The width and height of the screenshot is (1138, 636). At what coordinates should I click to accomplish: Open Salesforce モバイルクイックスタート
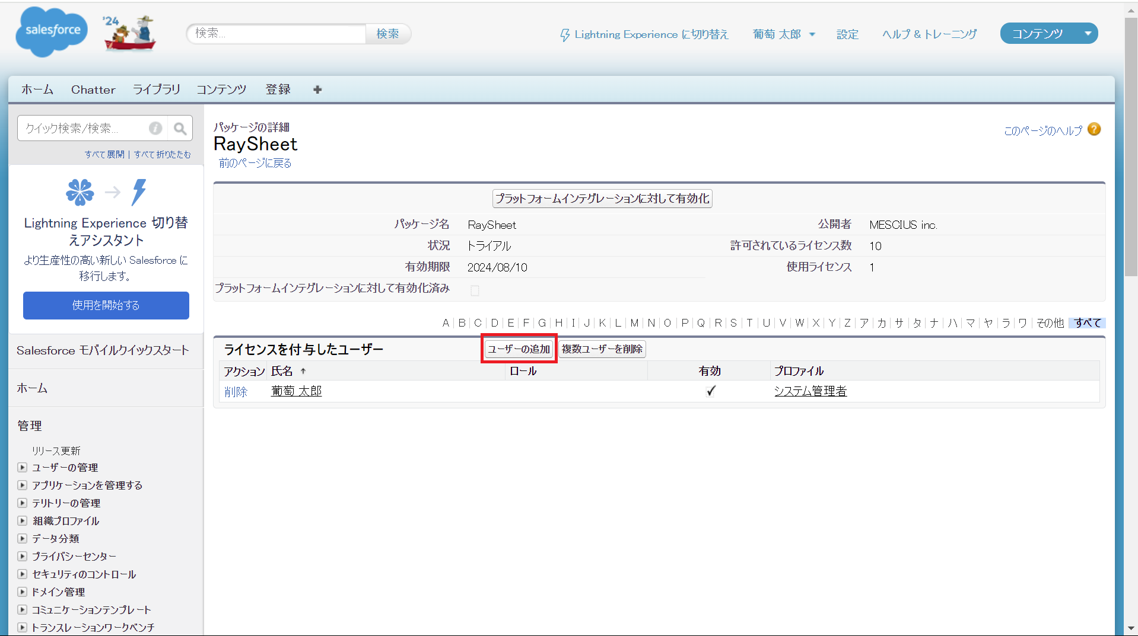point(103,350)
